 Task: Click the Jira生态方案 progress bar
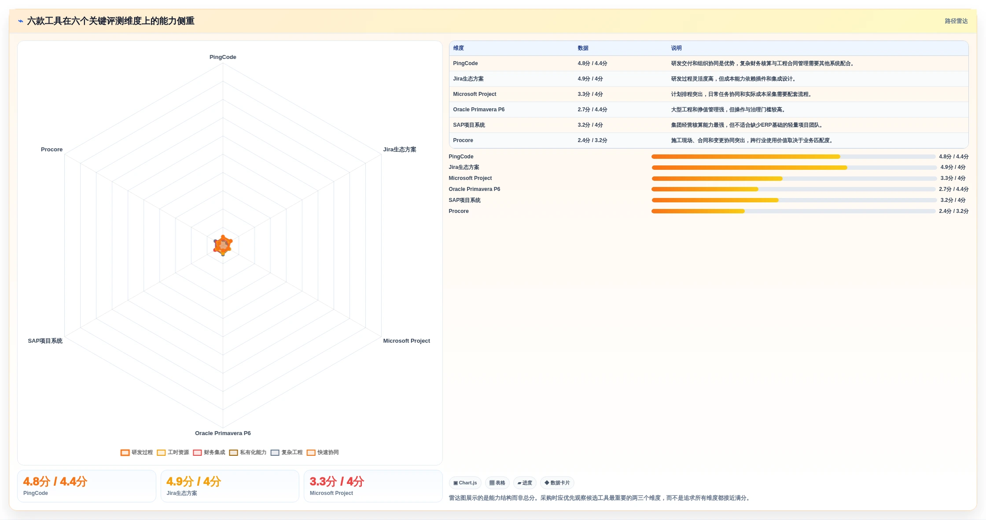point(794,168)
